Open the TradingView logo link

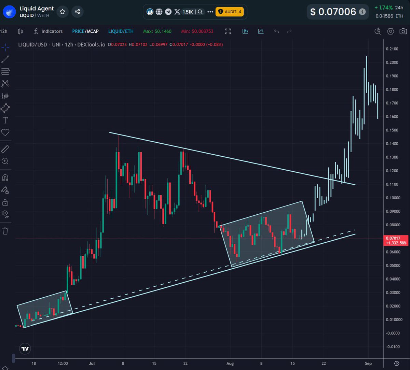(25, 349)
